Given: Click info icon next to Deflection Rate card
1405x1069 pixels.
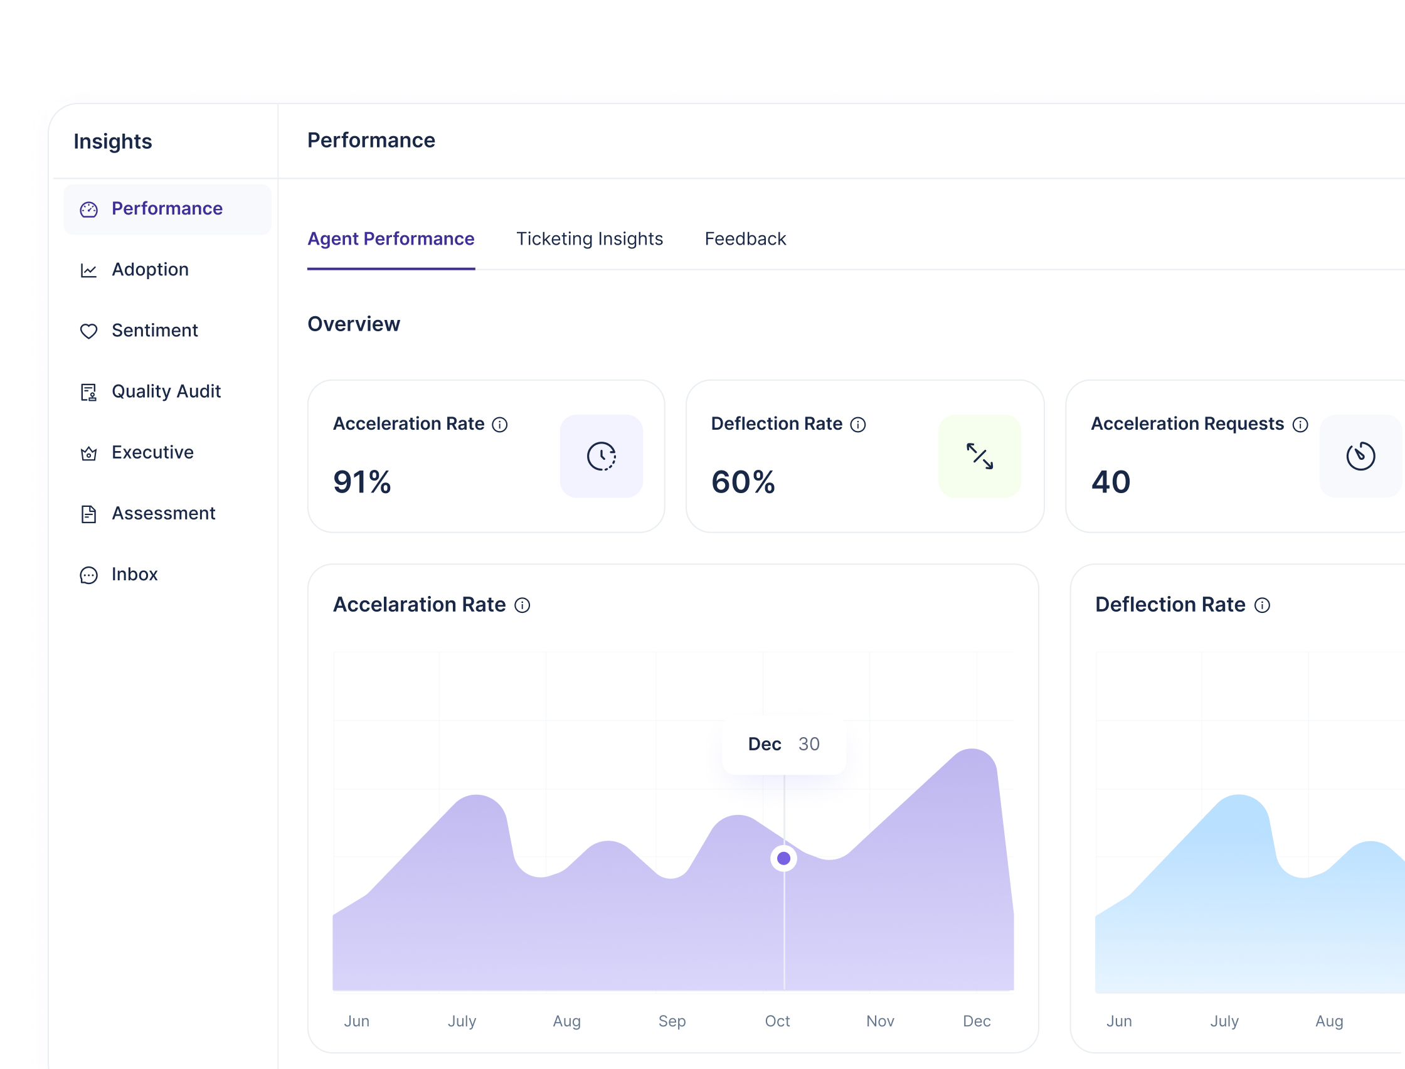Looking at the screenshot, I should pos(858,425).
